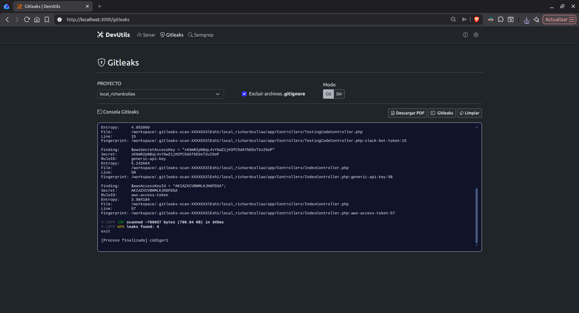Close the Gitleaks | DevUtils tab
This screenshot has height=313, width=579.
coord(87,6)
